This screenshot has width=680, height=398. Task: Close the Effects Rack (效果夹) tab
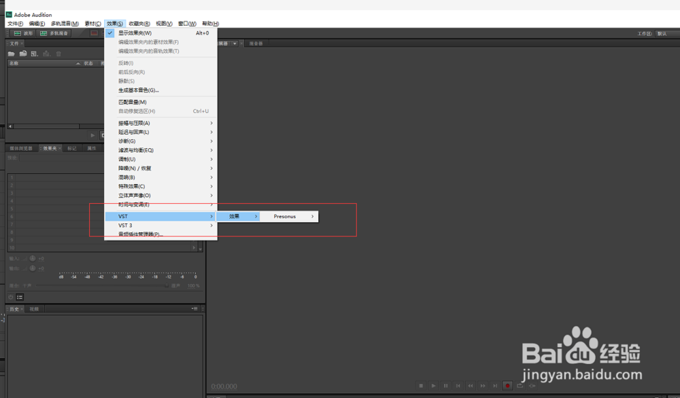point(60,149)
